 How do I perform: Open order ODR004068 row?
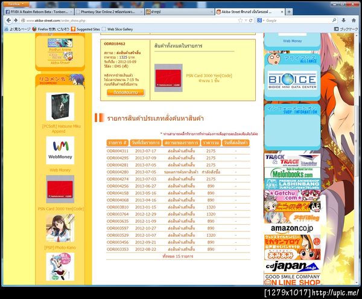click(x=178, y=200)
